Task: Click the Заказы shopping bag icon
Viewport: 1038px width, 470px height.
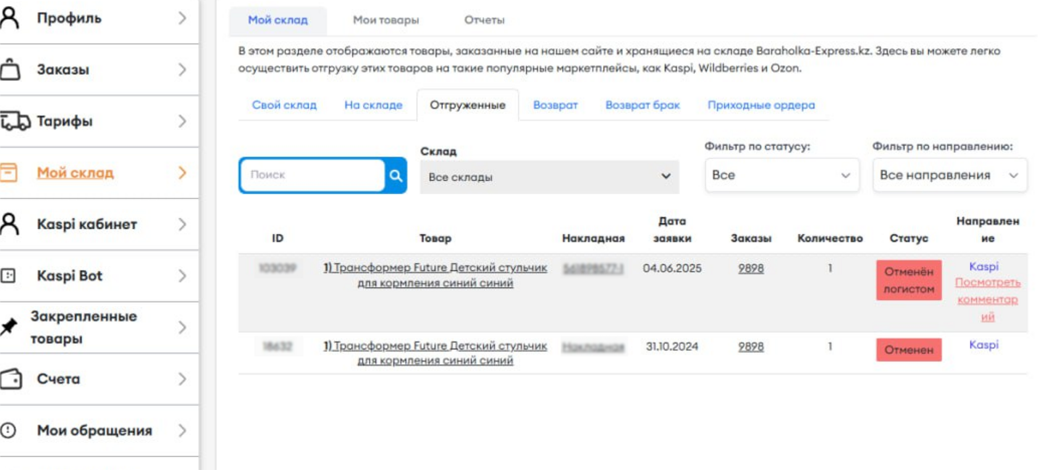Action: (x=10, y=69)
